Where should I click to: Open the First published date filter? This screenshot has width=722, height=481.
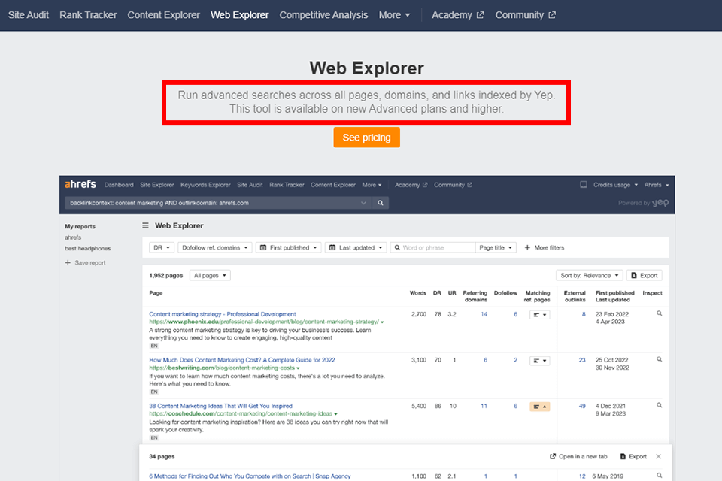click(289, 247)
